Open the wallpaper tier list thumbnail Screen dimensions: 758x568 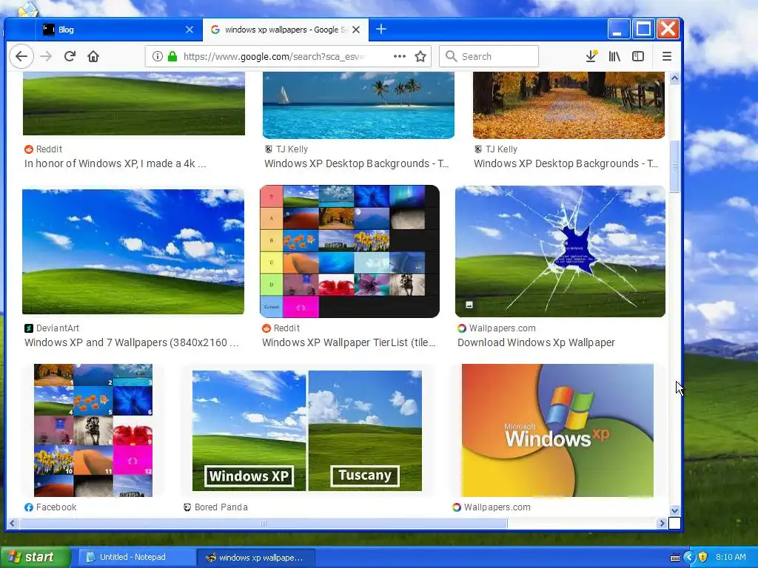point(349,251)
